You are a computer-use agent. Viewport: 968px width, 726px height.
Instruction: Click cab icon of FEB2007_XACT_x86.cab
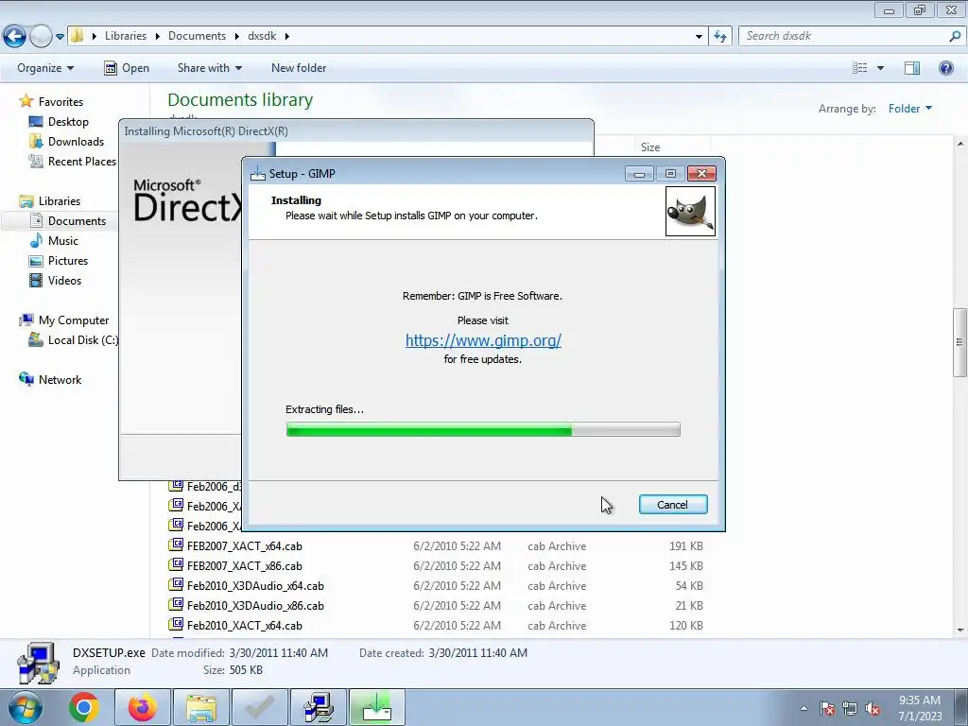click(176, 564)
